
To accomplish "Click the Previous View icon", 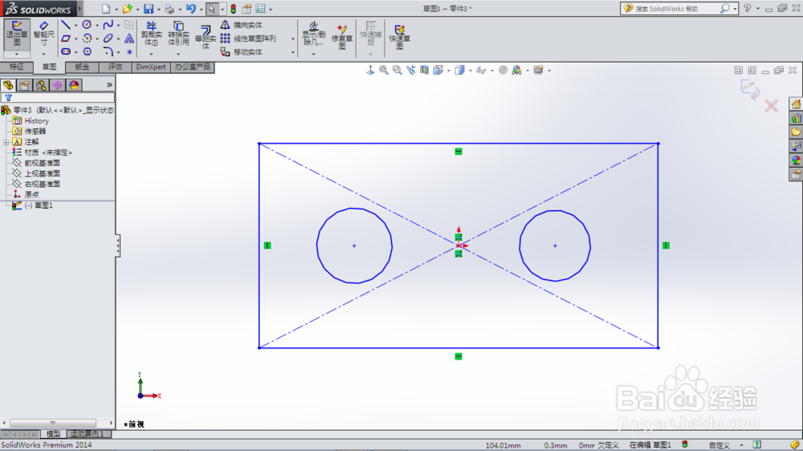I will click(410, 70).
